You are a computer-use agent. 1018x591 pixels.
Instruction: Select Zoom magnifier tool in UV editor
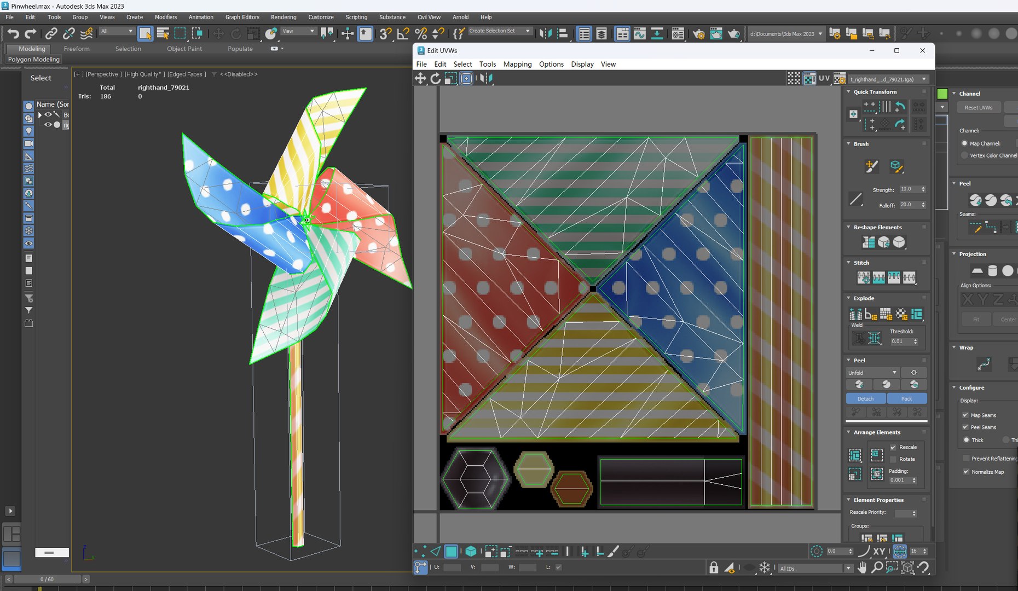[877, 568]
